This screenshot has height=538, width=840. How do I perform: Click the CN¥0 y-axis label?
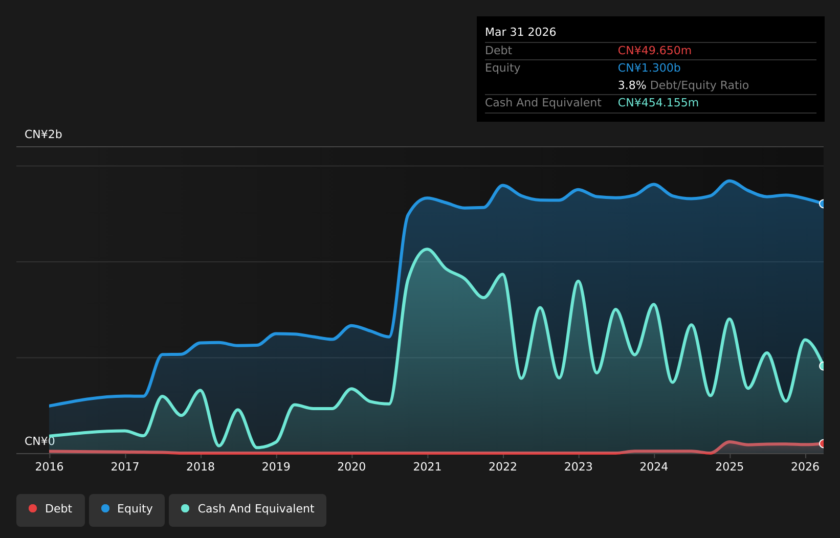coord(39,441)
